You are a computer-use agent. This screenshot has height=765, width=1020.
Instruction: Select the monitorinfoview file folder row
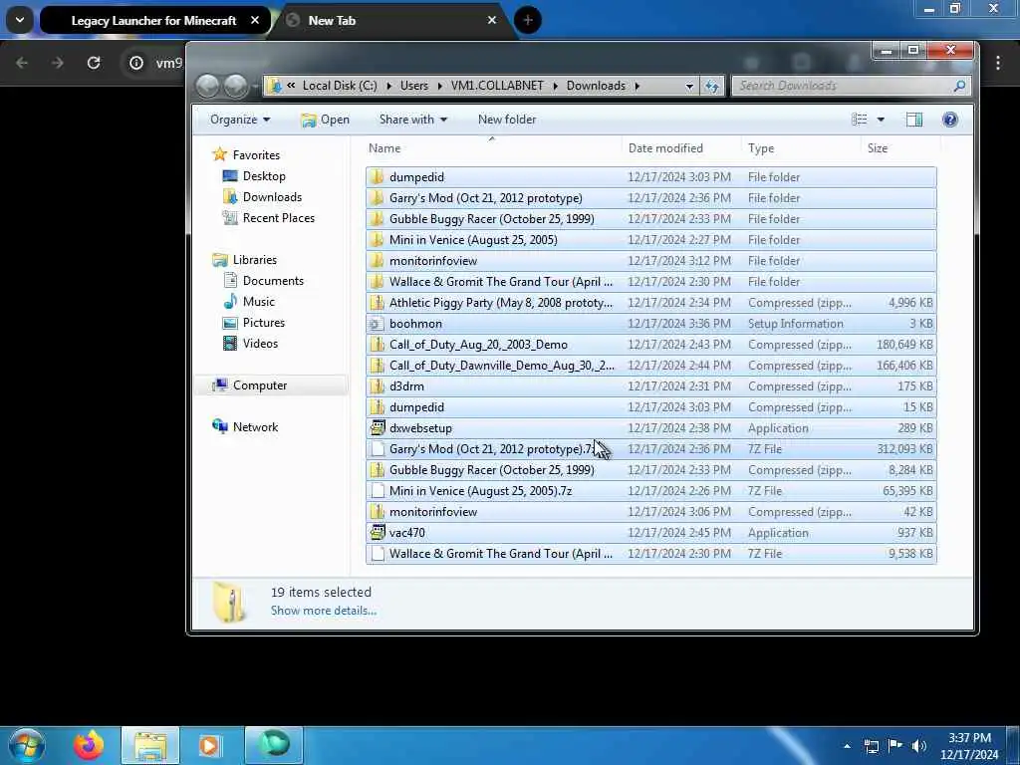coord(651,261)
